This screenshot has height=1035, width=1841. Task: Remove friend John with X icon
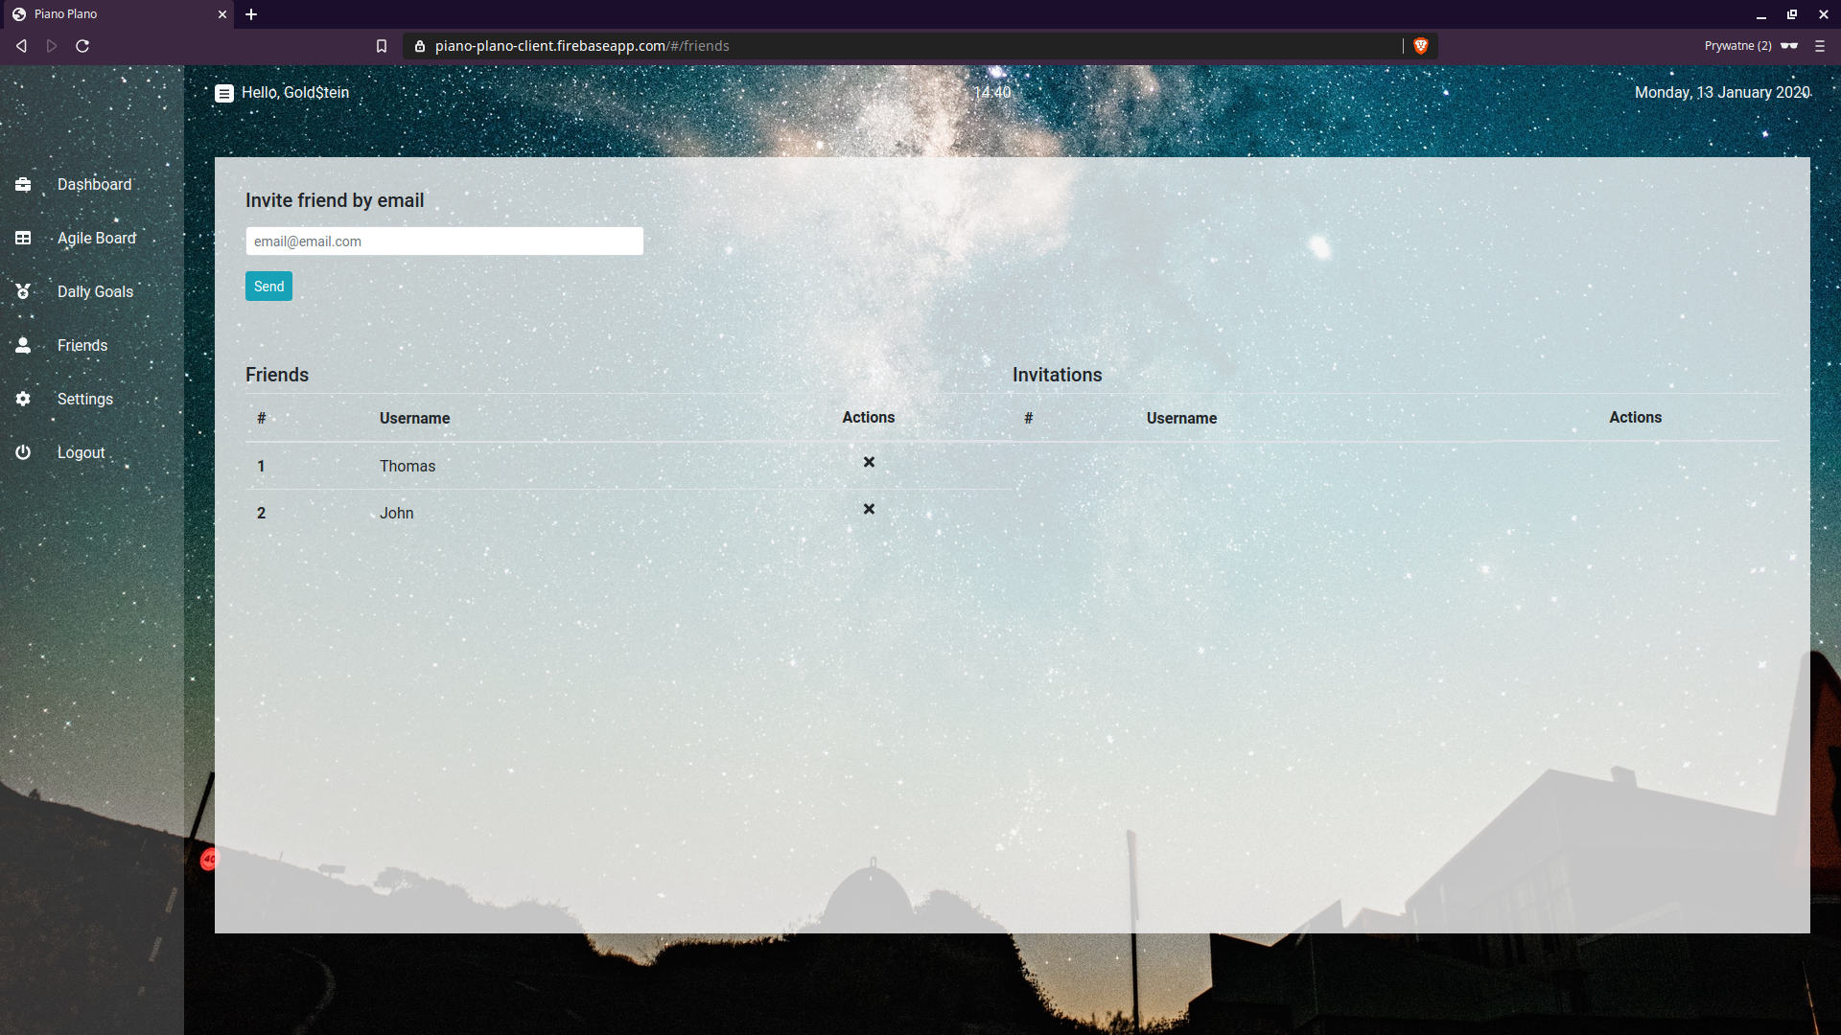click(869, 509)
